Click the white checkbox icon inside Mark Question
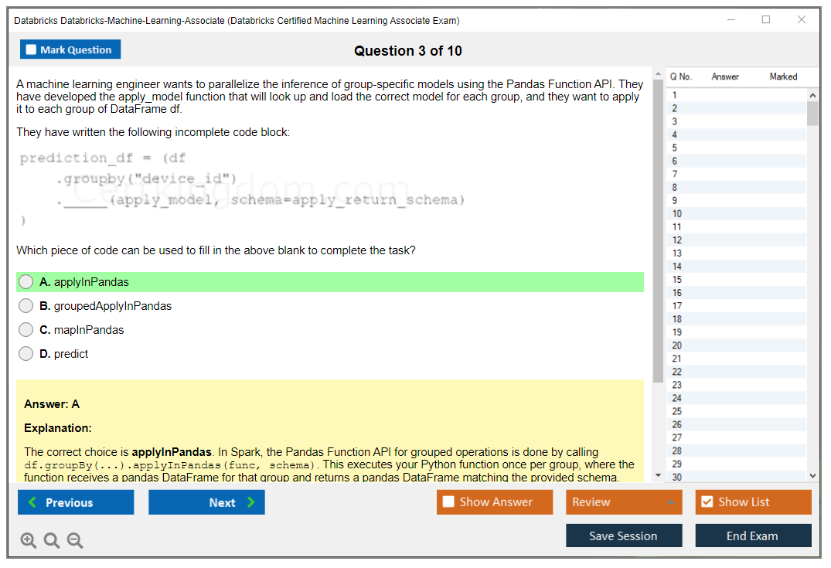Viewport: 831px width, 568px height. pyautogui.click(x=30, y=49)
